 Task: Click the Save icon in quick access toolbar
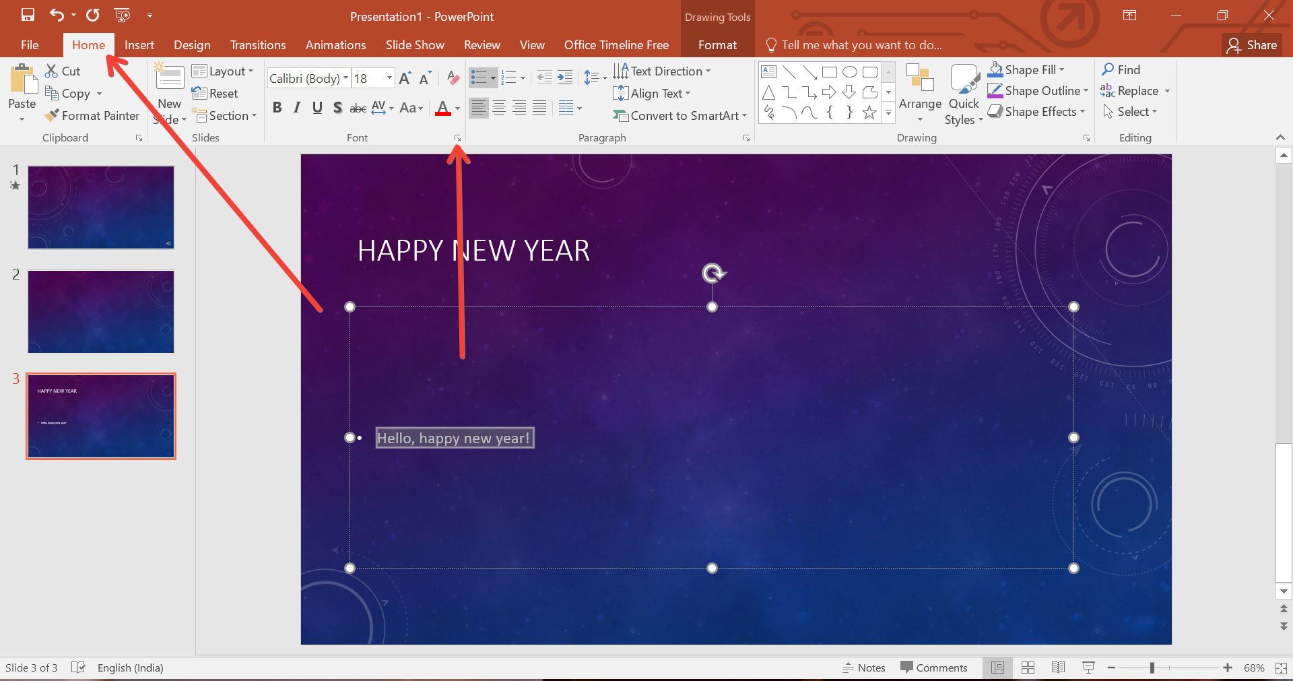tap(28, 15)
